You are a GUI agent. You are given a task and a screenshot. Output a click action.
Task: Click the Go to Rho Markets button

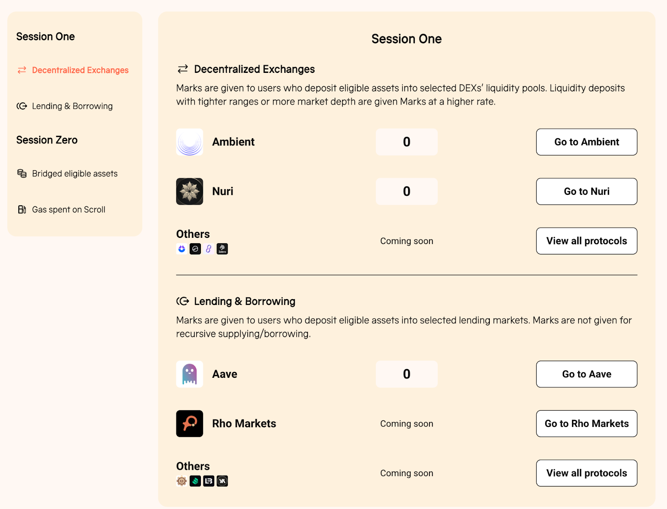coord(587,424)
